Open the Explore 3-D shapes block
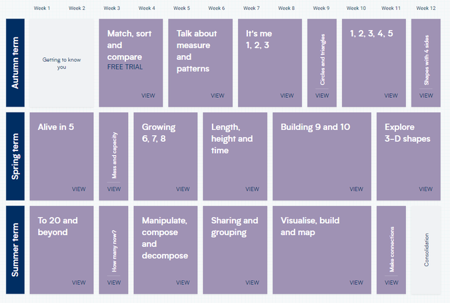Viewport: 450px width, 303px height. point(409,156)
